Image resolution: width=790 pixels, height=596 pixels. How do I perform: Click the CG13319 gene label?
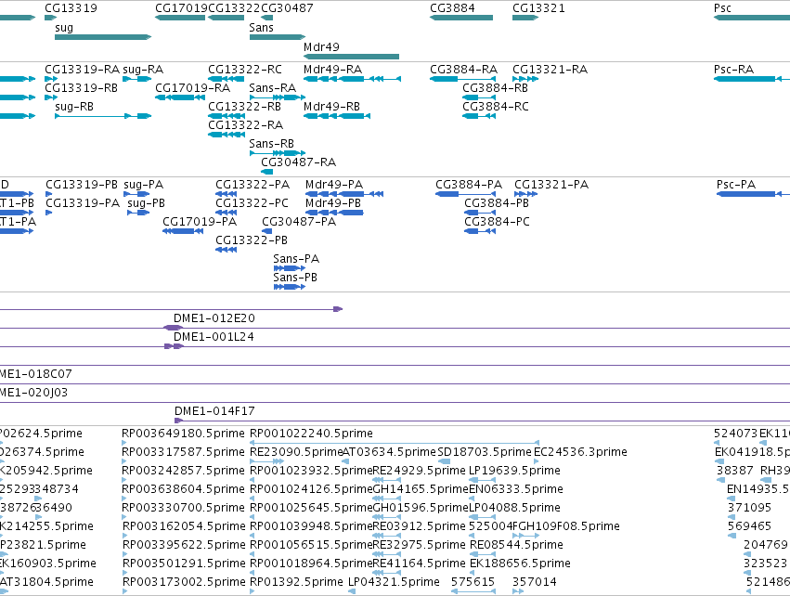pos(71,8)
